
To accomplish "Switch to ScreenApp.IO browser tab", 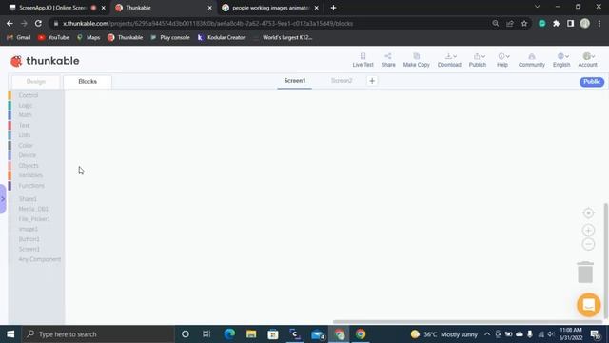I will [57, 8].
